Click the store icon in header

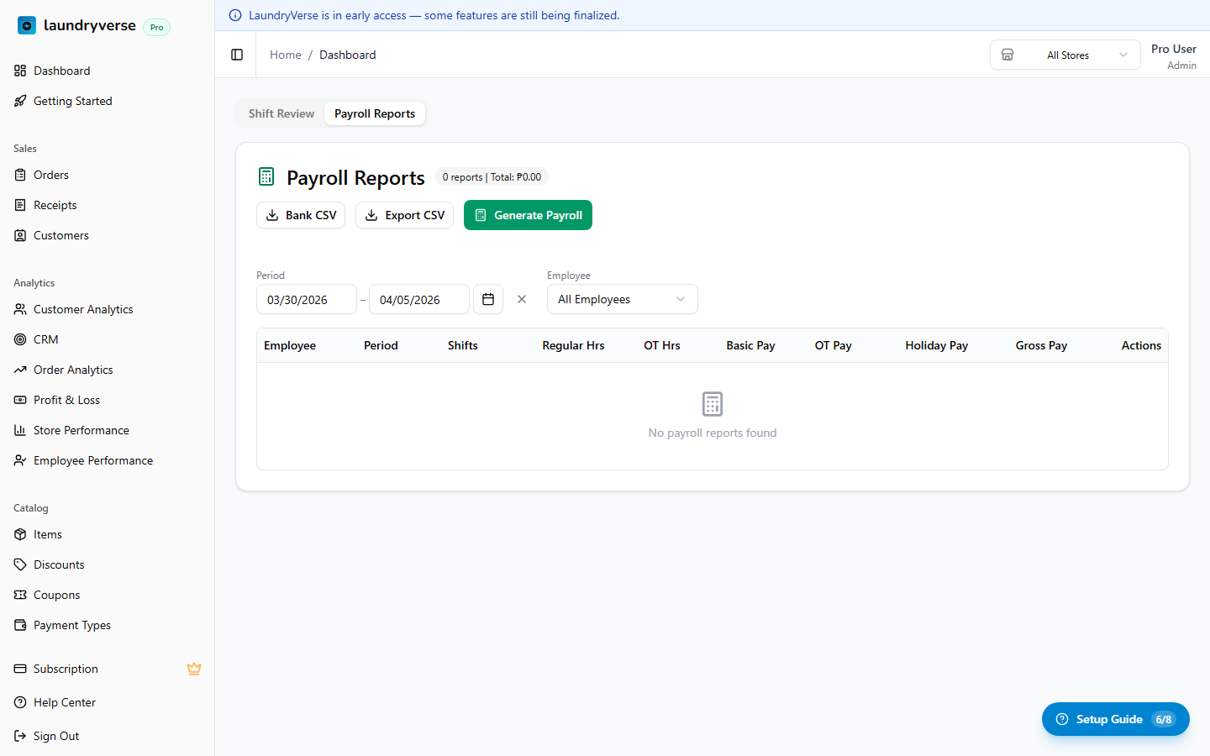(x=1007, y=55)
